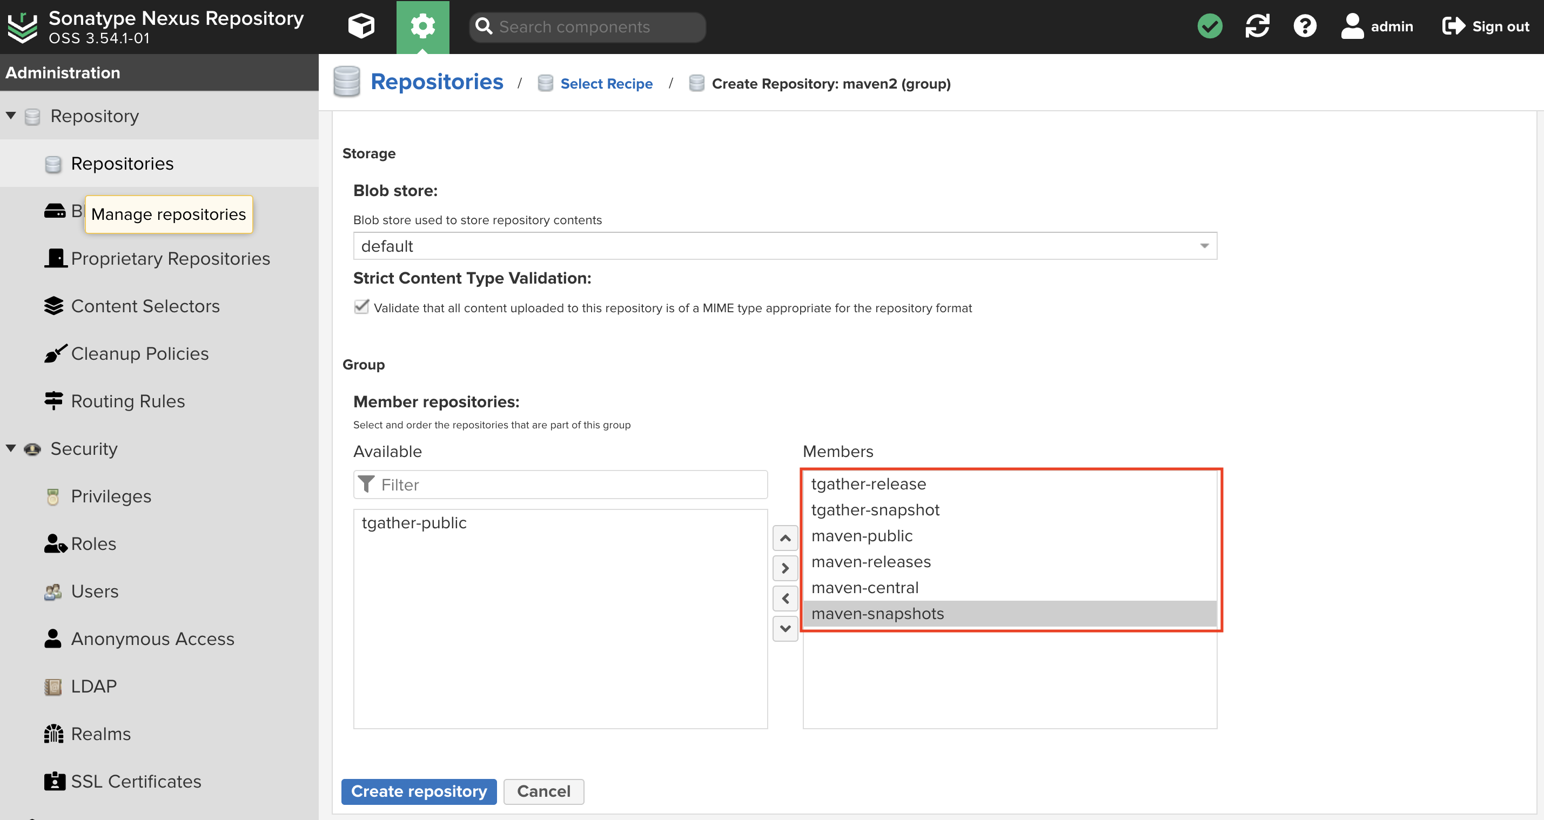Viewport: 1544px width, 820px height.
Task: Click the refresh icon in header
Action: [1257, 26]
